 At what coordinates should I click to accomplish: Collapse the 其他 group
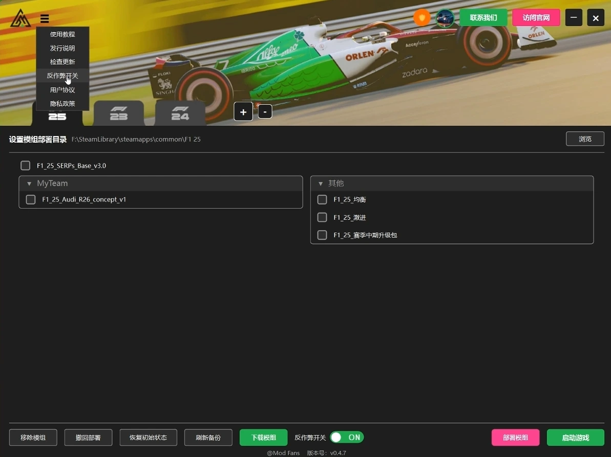click(321, 184)
